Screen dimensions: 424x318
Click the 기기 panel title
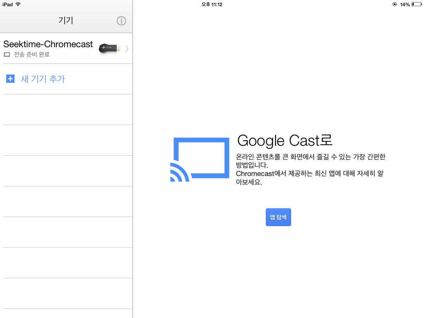coord(66,20)
